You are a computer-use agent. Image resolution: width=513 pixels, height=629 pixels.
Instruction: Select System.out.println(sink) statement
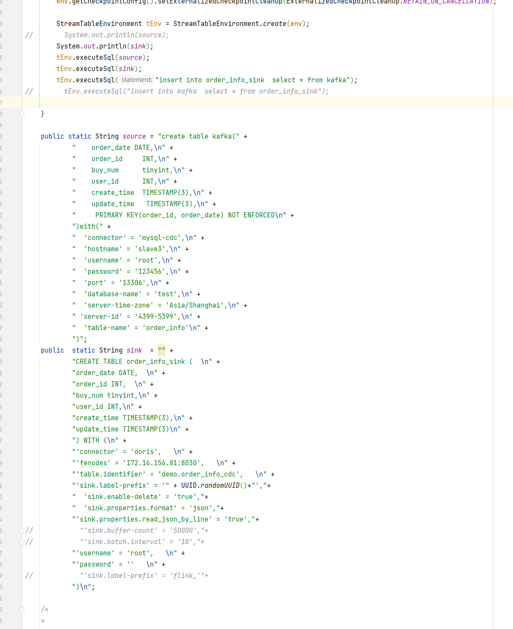click(105, 46)
